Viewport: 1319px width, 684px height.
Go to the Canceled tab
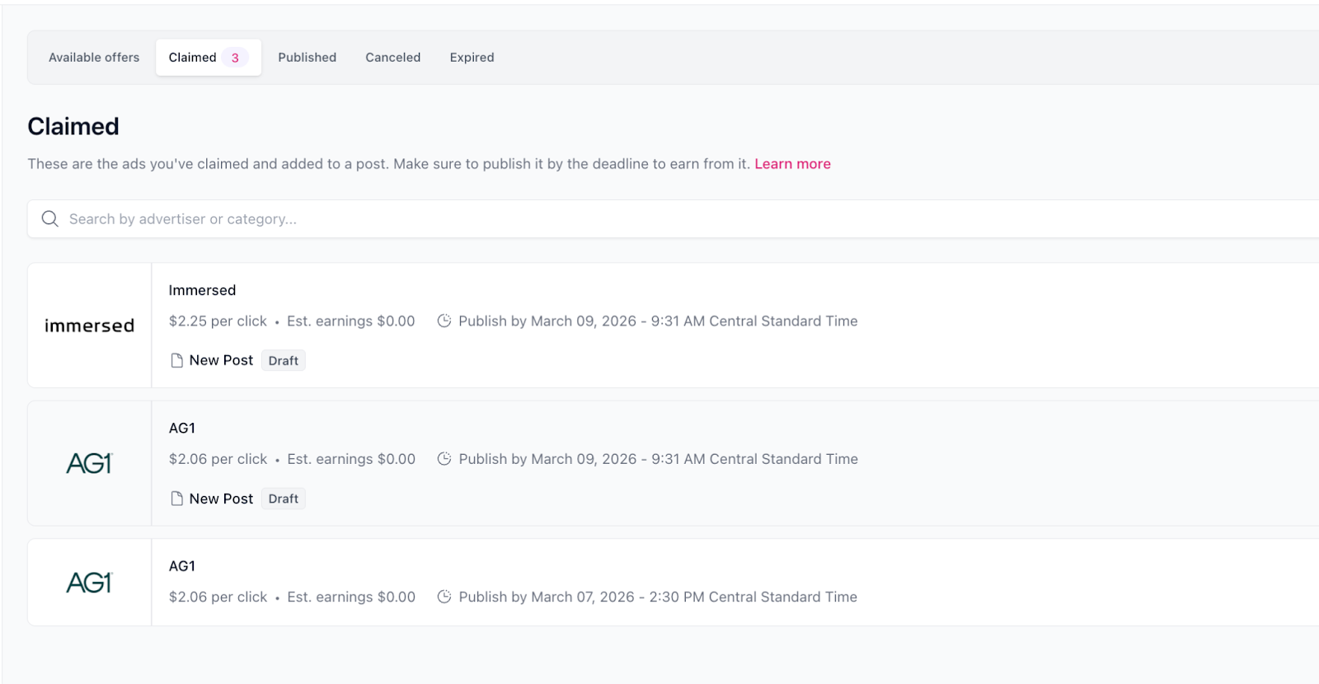[392, 58]
